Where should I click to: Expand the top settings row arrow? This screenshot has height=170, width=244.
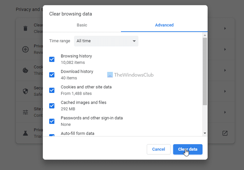pyautogui.click(x=225, y=28)
